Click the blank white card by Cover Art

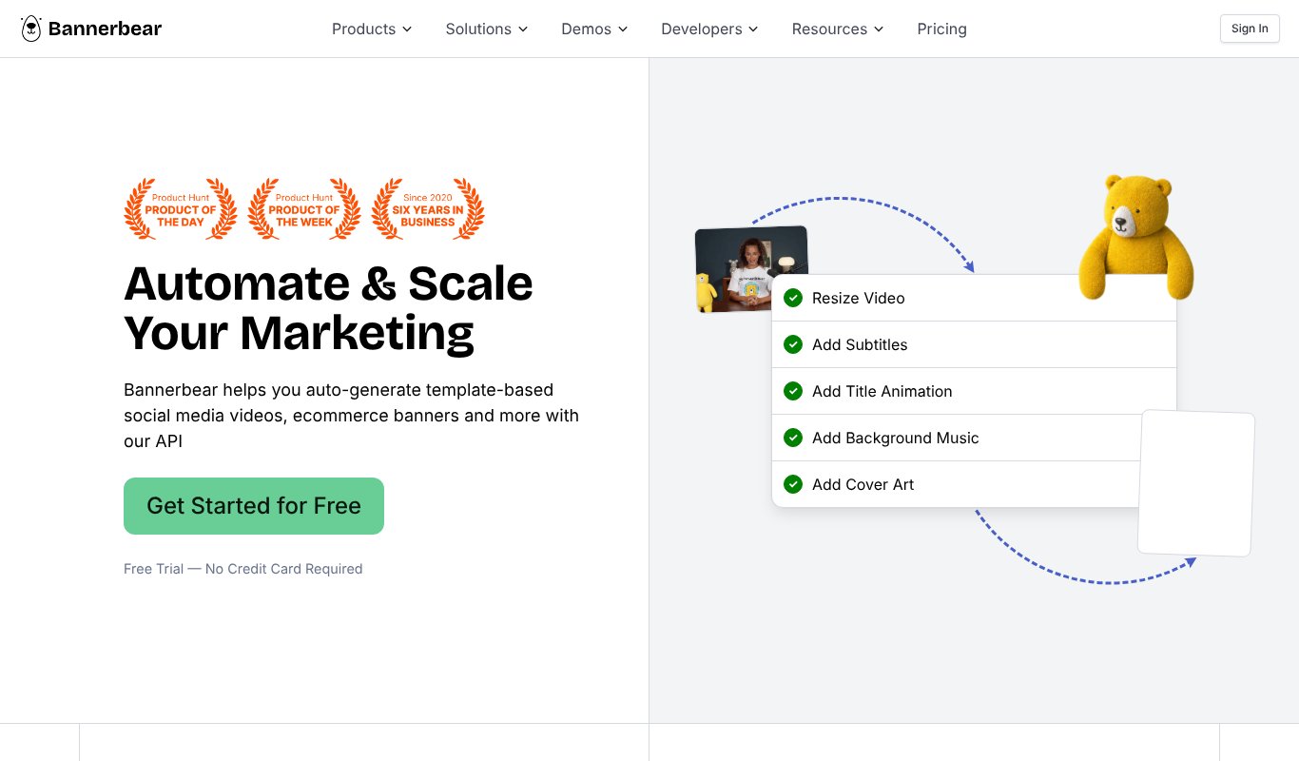1196,482
